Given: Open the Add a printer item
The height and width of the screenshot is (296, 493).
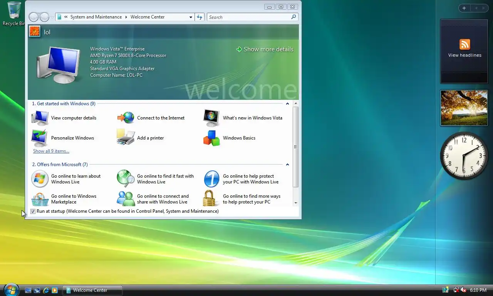Looking at the screenshot, I should click(x=141, y=138).
